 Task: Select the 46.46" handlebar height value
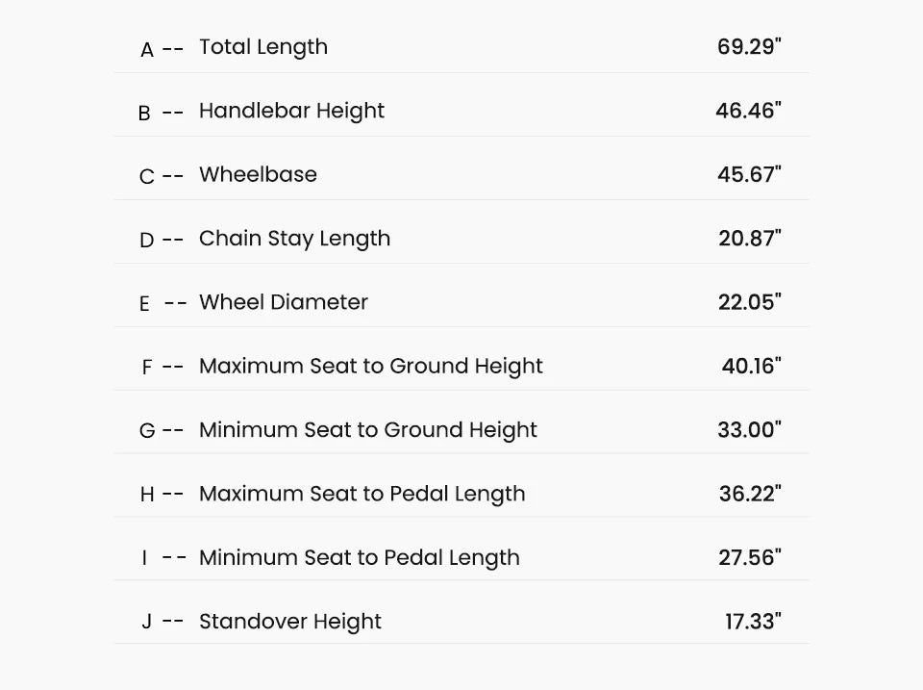748,111
